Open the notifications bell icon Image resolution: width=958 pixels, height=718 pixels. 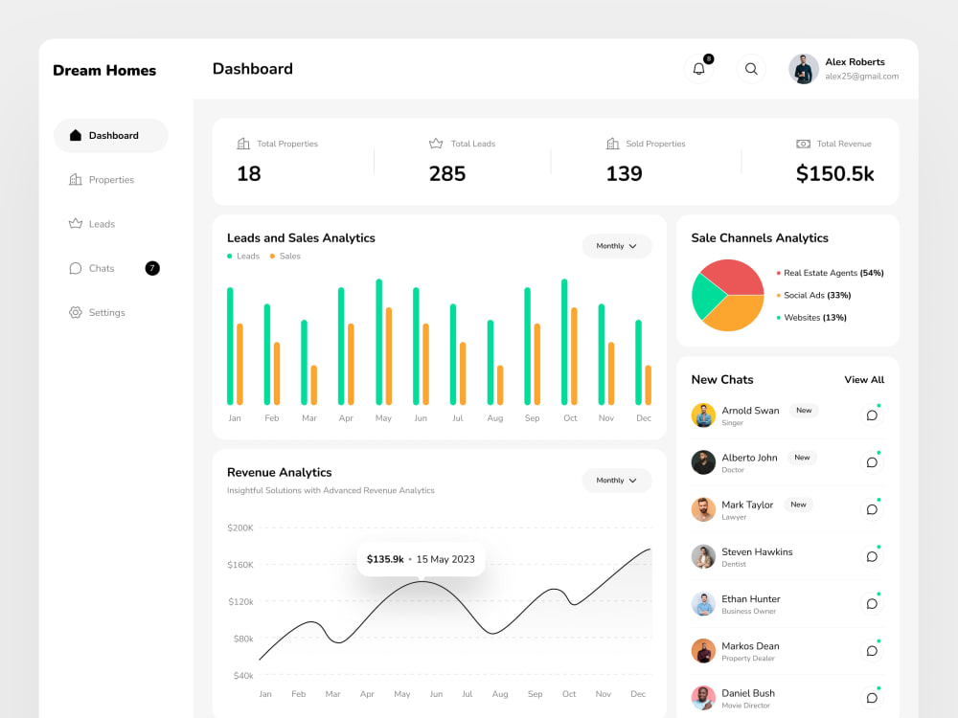click(x=699, y=69)
